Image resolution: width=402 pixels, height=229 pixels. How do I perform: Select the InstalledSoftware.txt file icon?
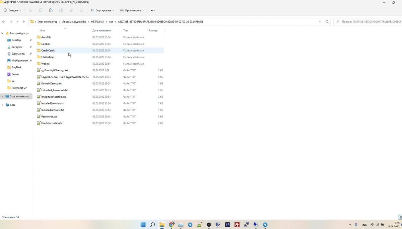coord(39,110)
